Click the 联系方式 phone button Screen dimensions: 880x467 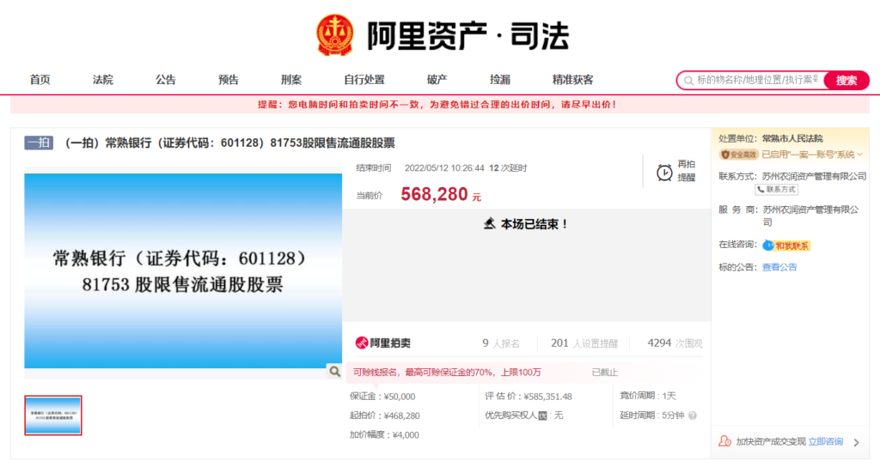778,189
